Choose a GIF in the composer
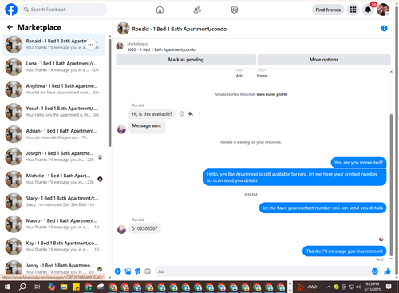399x293 pixels. (148, 271)
